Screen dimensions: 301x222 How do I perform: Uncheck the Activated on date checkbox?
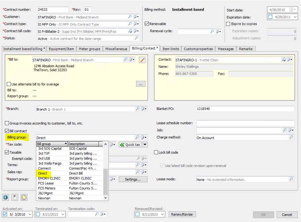(x=5, y=214)
